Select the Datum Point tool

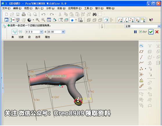click(x=141, y=69)
